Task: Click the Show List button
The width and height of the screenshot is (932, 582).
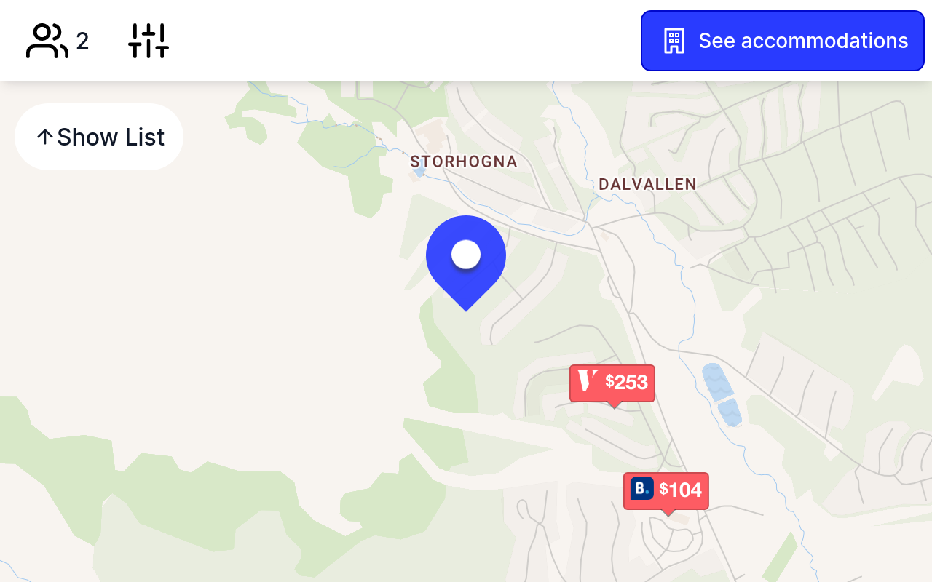Action: [99, 137]
